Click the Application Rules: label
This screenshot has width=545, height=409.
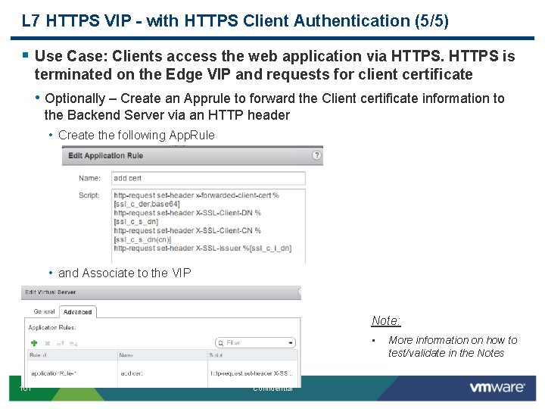click(x=52, y=327)
